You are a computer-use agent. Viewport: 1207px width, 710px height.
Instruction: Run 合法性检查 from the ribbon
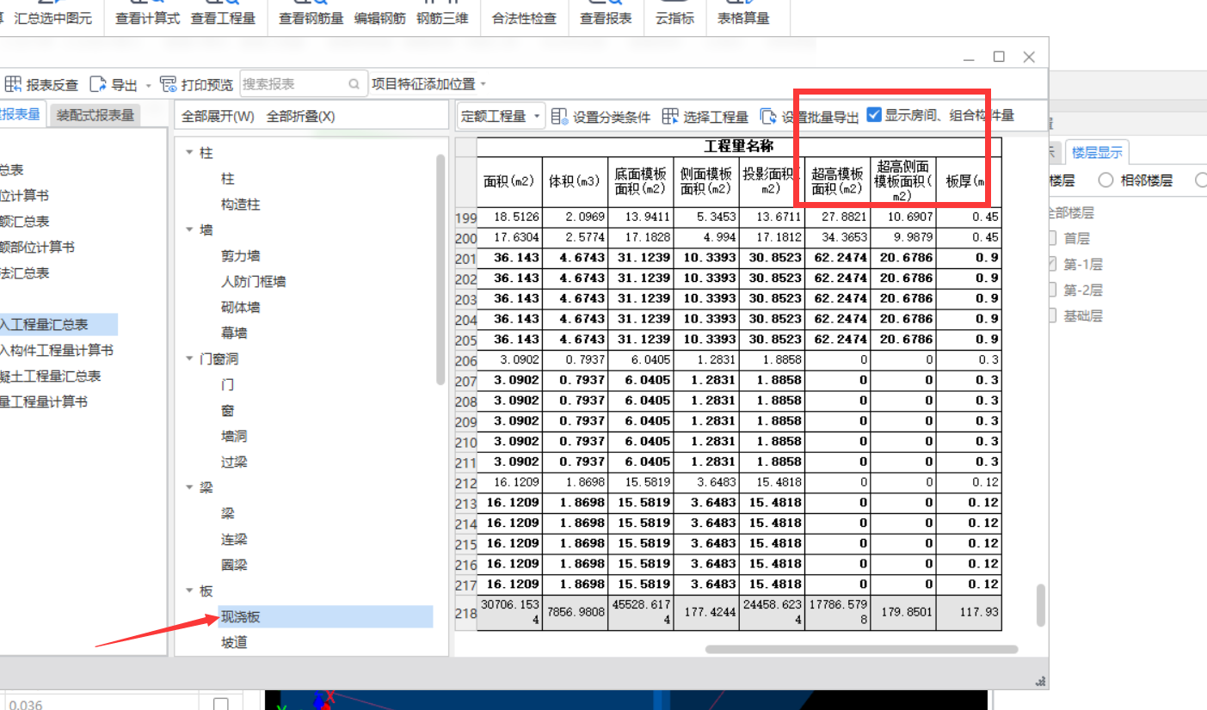(524, 18)
